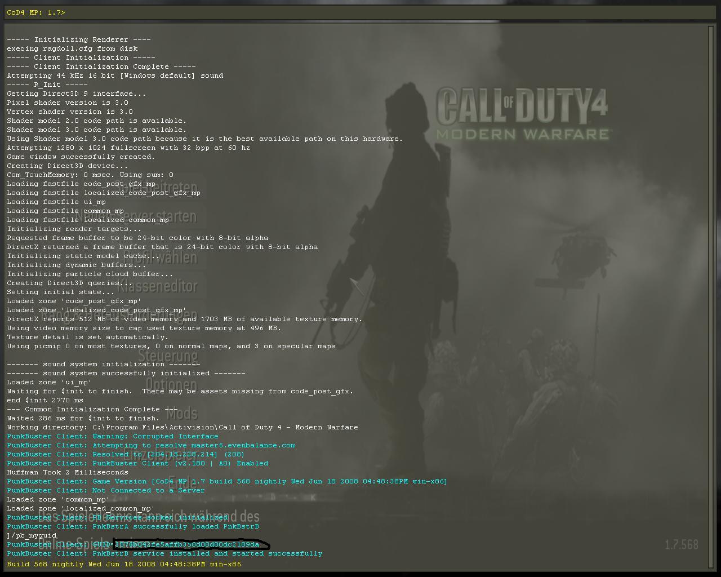Click 'Getting Direct3D 9 interface...' line
The image size is (721, 577).
[77, 94]
